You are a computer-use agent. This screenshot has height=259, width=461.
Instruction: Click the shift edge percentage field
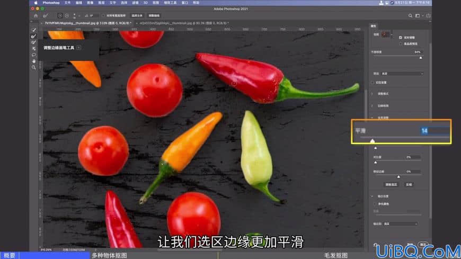point(413,172)
